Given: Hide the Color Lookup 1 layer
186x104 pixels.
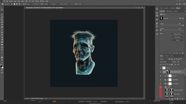Looking at the screenshot, I should tap(160, 84).
